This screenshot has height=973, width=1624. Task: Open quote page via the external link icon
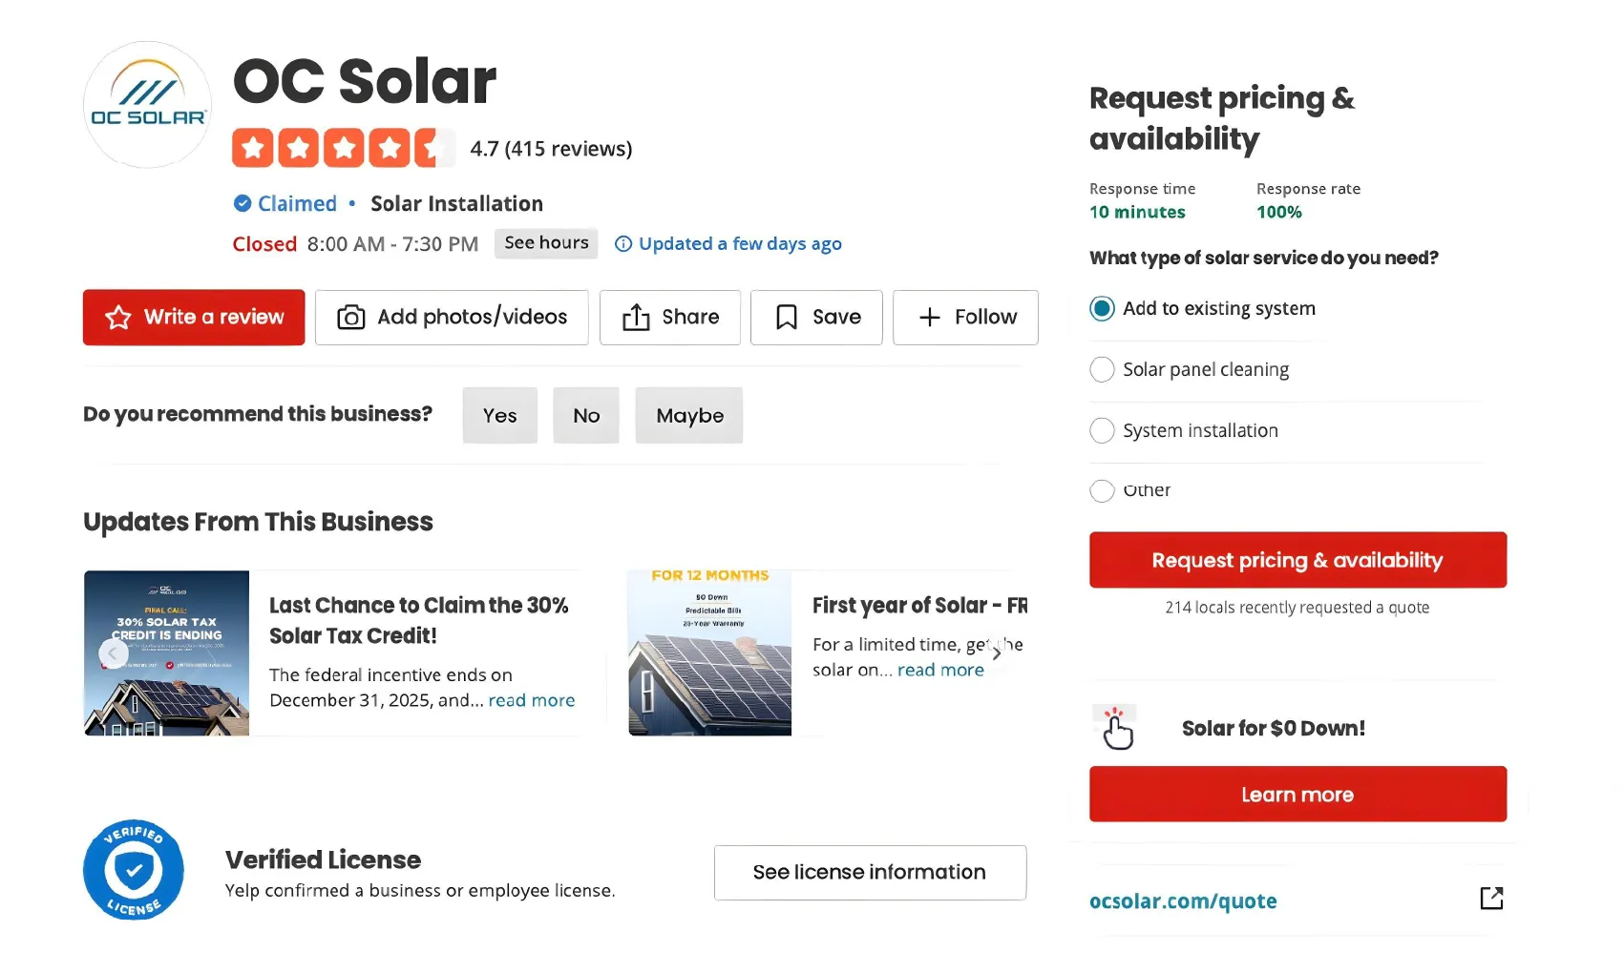coord(1491,898)
